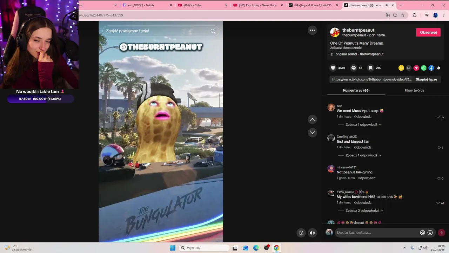Share the video on WhatsApp
The image size is (449, 253).
tap(424, 68)
